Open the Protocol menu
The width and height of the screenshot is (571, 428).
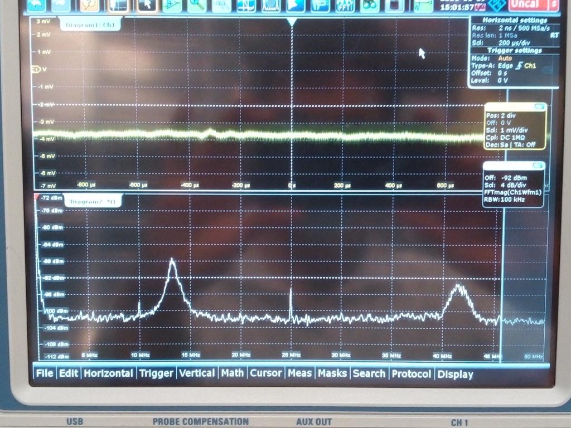click(x=411, y=374)
